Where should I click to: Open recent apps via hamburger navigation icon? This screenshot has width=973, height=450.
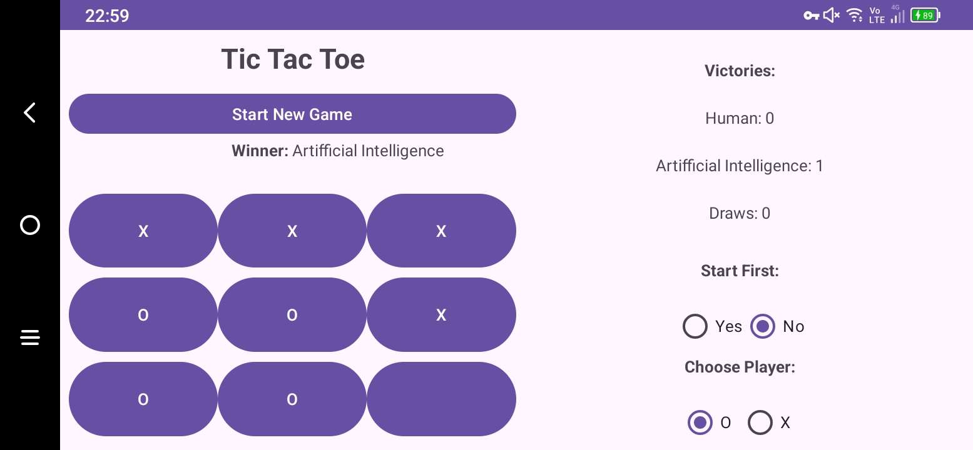(x=29, y=337)
